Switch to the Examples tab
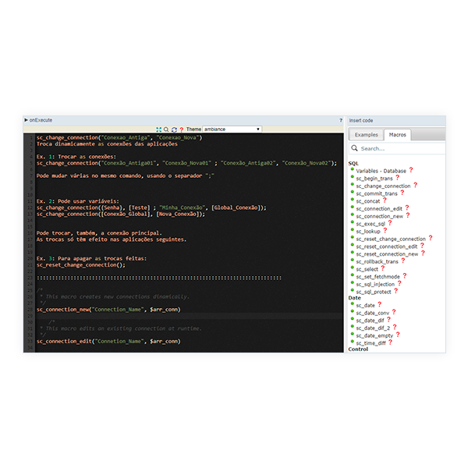Viewport: 468px width, 468px height. point(366,135)
